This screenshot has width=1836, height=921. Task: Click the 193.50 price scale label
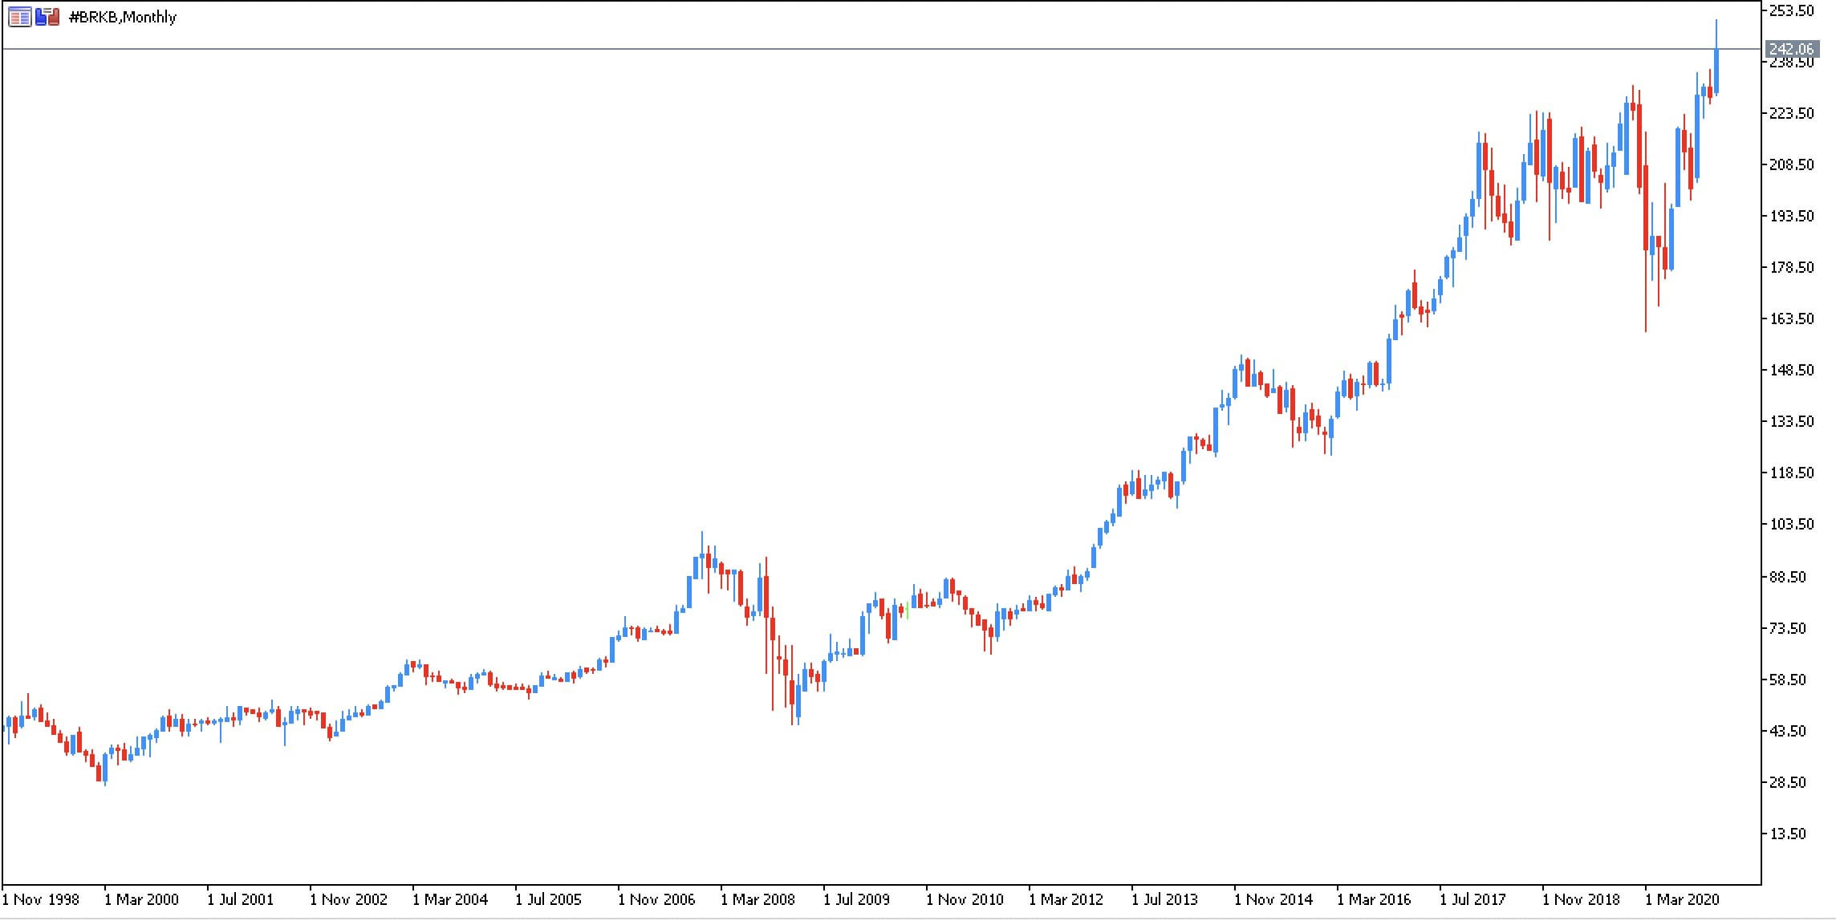(1790, 216)
